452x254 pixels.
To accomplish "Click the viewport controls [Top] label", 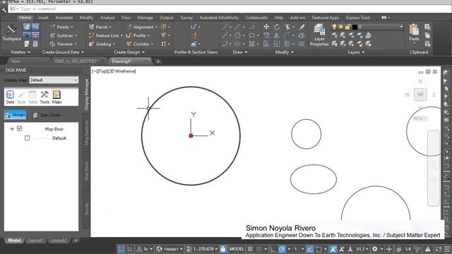I will point(102,71).
